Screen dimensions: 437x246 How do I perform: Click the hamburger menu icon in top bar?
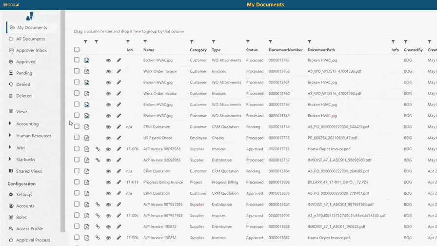pos(5,4)
